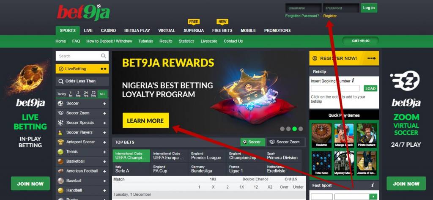433x200 pixels.
Task: Submit Fast Sport green arrow button
Action: (373, 197)
